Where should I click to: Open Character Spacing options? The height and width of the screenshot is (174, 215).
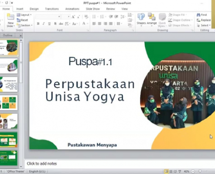pyautogui.click(x=67, y=23)
